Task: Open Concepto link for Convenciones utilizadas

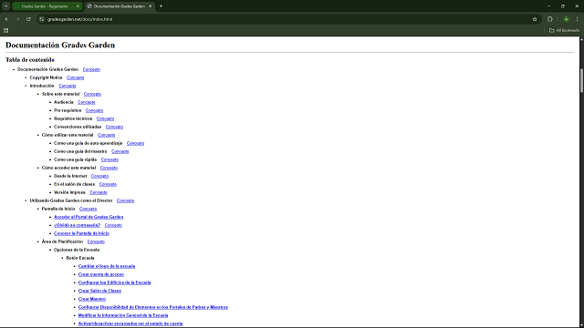Action: point(114,127)
